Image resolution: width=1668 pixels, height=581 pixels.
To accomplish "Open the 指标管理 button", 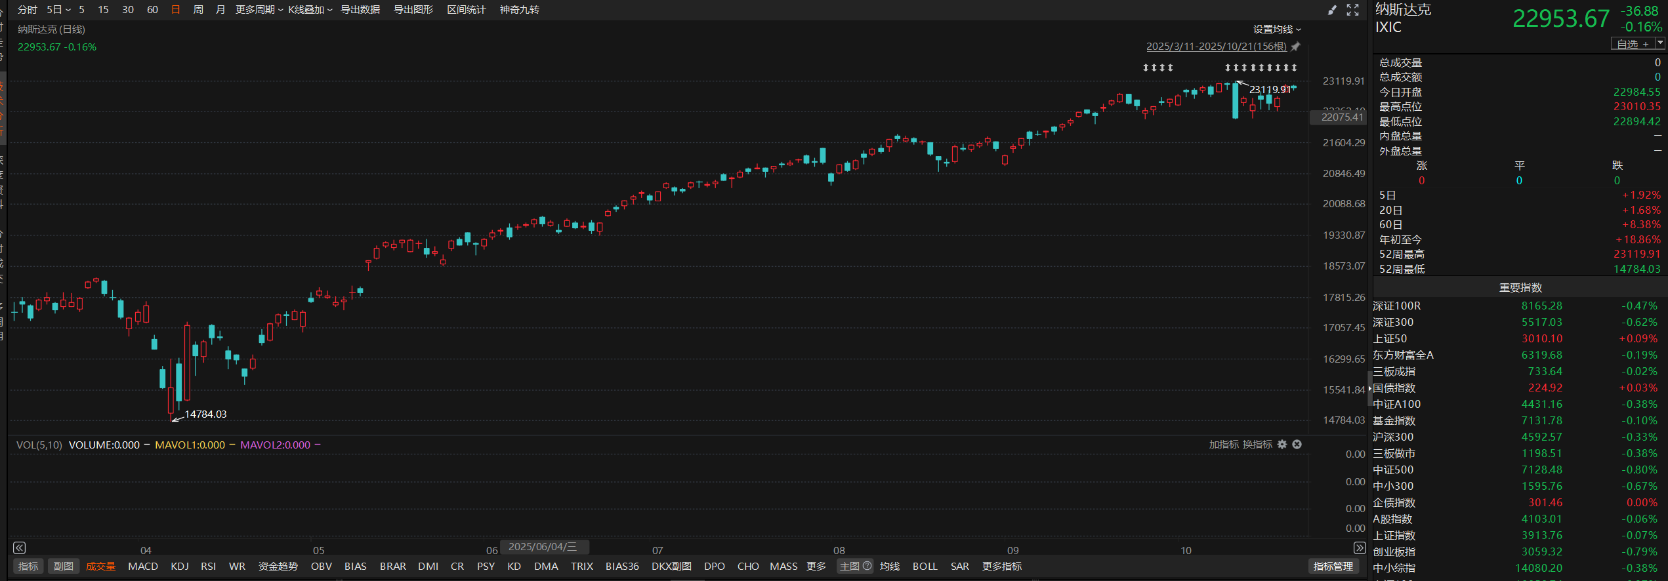I will coord(1333,566).
